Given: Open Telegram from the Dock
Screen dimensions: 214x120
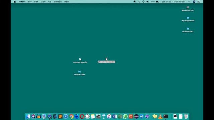Looking at the screenshot, I should (141, 116).
